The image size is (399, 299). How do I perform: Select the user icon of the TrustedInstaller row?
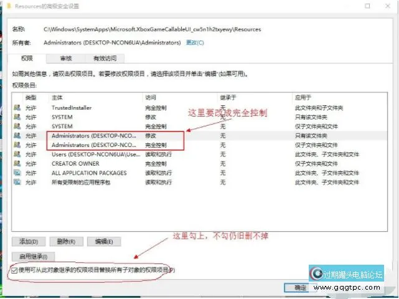coord(17,108)
